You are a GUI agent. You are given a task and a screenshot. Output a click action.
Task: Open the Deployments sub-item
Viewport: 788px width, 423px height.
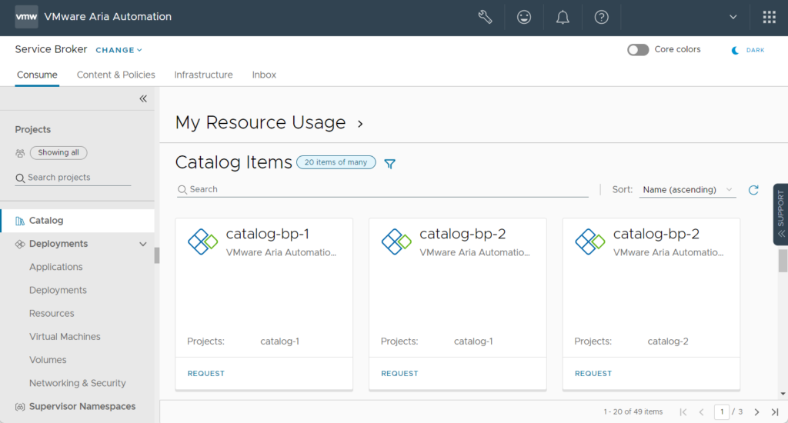58,291
